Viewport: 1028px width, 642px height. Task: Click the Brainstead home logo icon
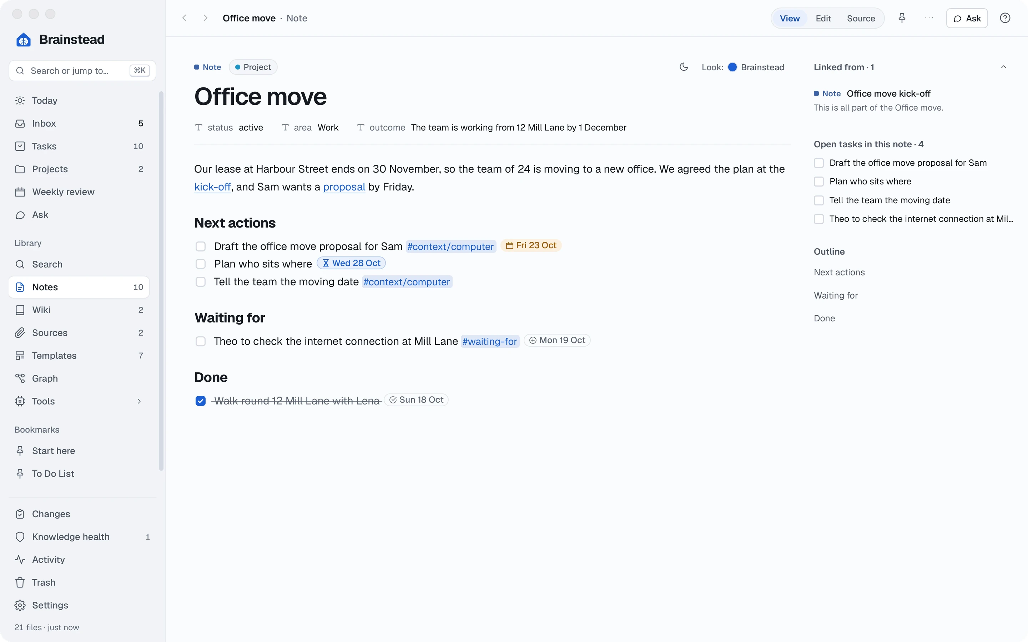click(x=23, y=40)
